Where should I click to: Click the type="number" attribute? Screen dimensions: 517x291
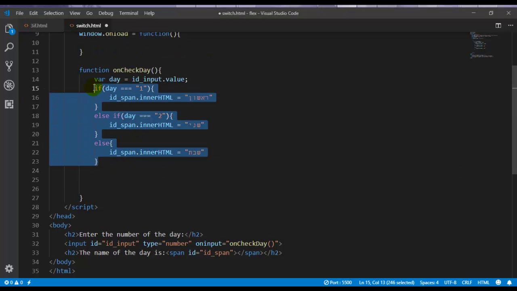(x=167, y=244)
